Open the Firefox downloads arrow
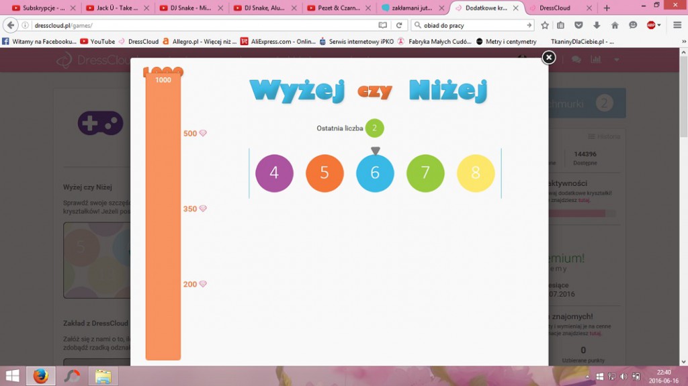The height and width of the screenshot is (386, 688). (x=597, y=26)
